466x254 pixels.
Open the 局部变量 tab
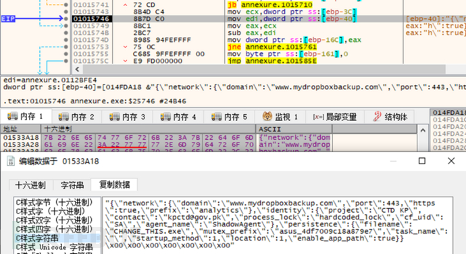[x=335, y=117]
